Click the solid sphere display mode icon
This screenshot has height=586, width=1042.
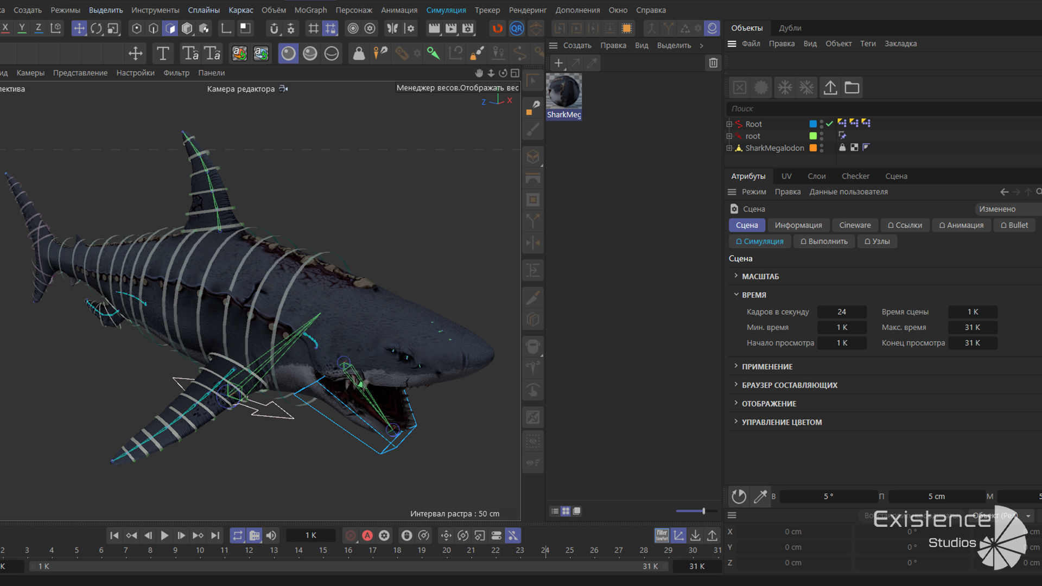coord(288,53)
